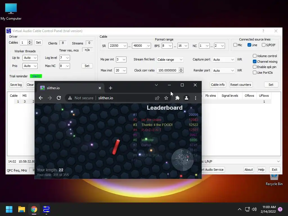
Task: Open the Chrome profile menu
Action: pos(186,98)
